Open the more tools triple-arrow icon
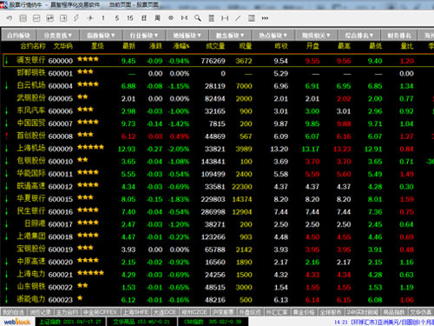 (x=265, y=18)
